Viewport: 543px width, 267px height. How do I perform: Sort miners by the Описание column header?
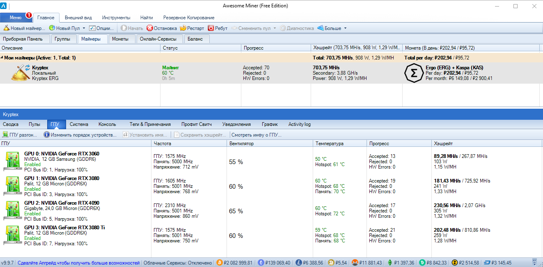tap(80, 48)
